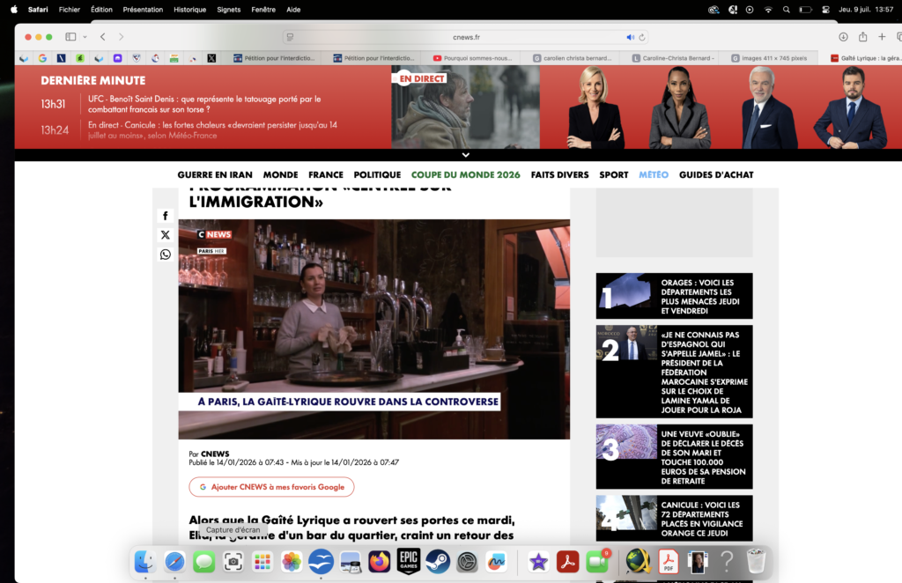The height and width of the screenshot is (583, 902).
Task: Switch to the first Pétition pour l'interdictio tab
Action: click(x=275, y=58)
